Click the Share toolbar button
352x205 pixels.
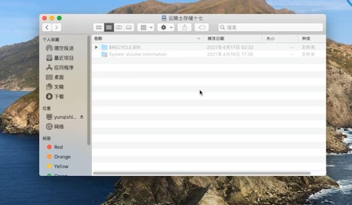click(x=185, y=27)
